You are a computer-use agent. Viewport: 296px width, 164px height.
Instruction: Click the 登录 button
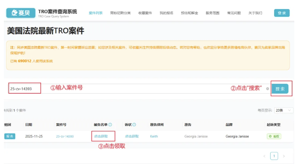click(x=282, y=13)
